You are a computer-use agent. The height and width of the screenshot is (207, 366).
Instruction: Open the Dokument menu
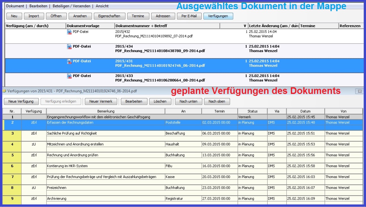(15, 6)
